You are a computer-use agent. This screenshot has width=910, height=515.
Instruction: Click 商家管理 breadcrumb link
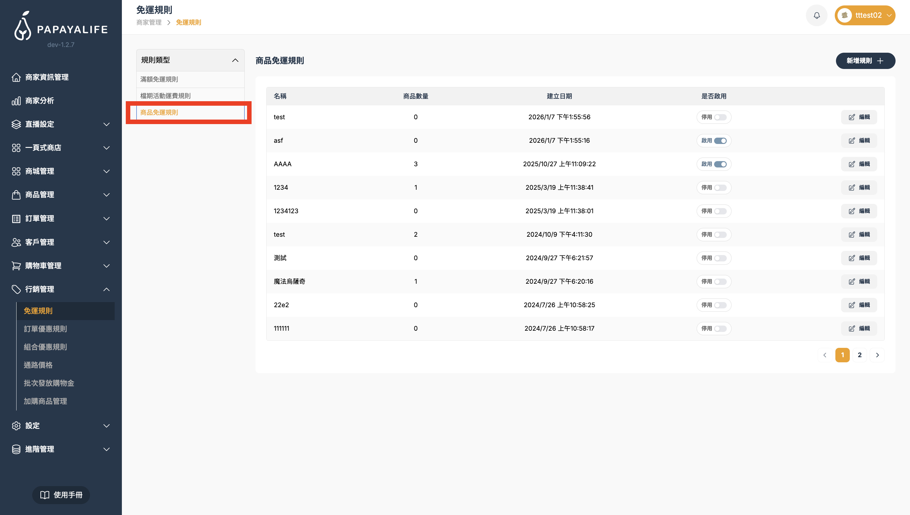[149, 23]
